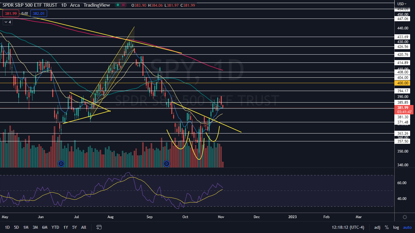Click the 385.85 price level label

403,102
